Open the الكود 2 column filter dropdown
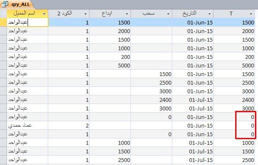Image resolution: width=258 pixels, height=165 pixels. tap(85, 14)
